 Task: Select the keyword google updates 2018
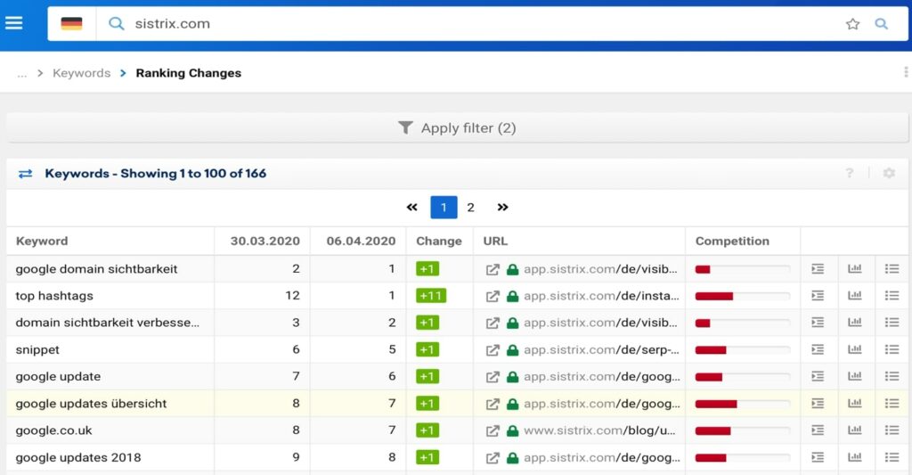coord(78,457)
